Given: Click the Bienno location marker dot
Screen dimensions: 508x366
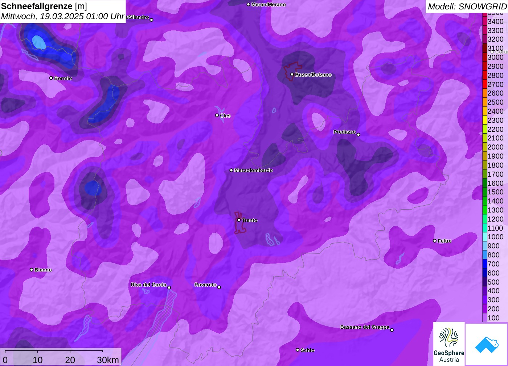Looking at the screenshot, I should (x=32, y=270).
